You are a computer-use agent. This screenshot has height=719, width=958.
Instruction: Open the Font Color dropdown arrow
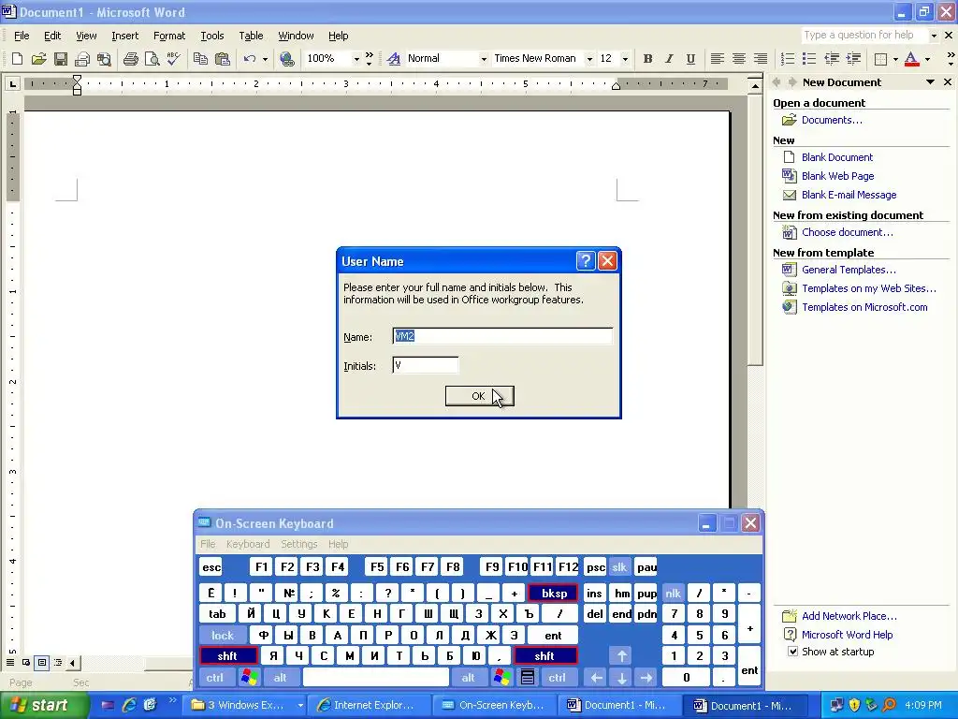pyautogui.click(x=927, y=59)
